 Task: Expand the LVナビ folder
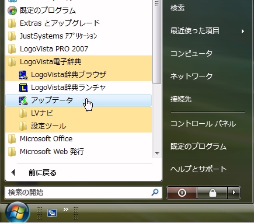[x=79, y=113]
